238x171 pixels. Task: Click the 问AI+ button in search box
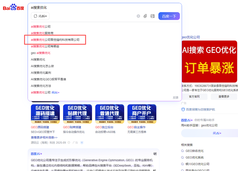(40, 16)
